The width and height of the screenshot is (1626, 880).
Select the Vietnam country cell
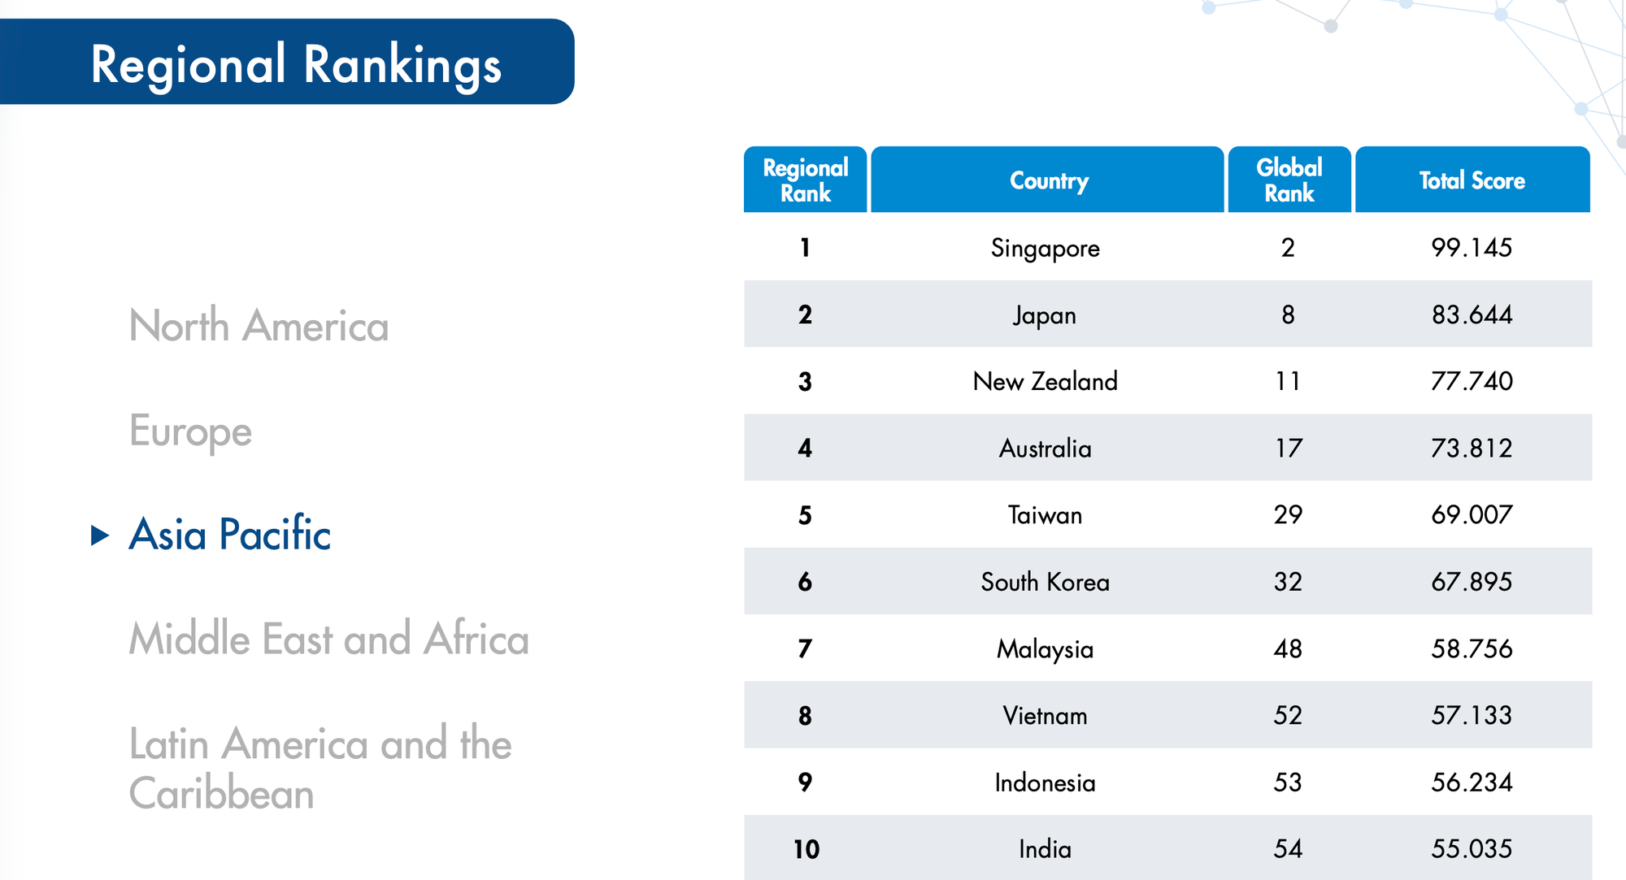[x=1045, y=716]
